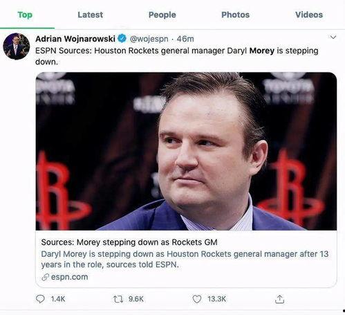345x315 pixels.
Task: Open Adrian Wojnarowski's profile avatar
Action: click(x=17, y=46)
